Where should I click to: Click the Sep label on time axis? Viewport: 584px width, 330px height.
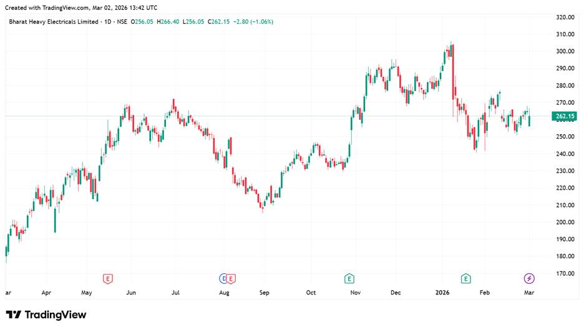coord(264,292)
